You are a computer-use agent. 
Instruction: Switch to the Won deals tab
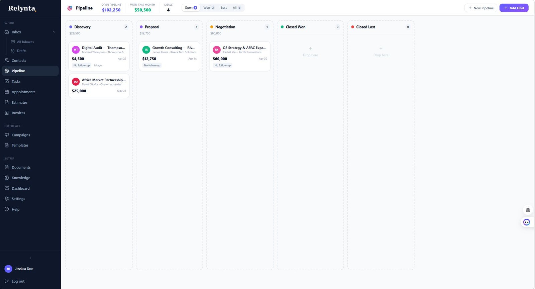pyautogui.click(x=209, y=8)
